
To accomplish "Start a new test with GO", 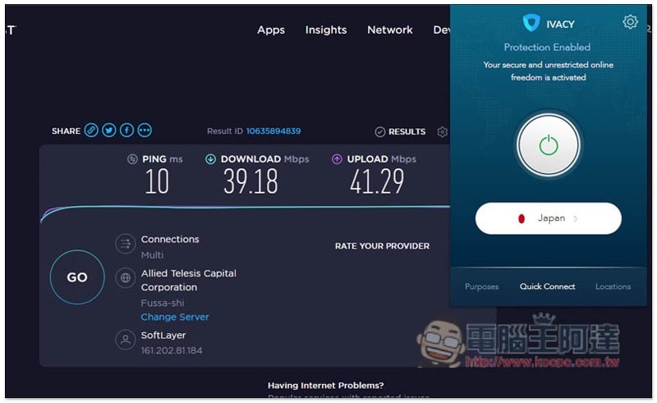I will [x=77, y=277].
